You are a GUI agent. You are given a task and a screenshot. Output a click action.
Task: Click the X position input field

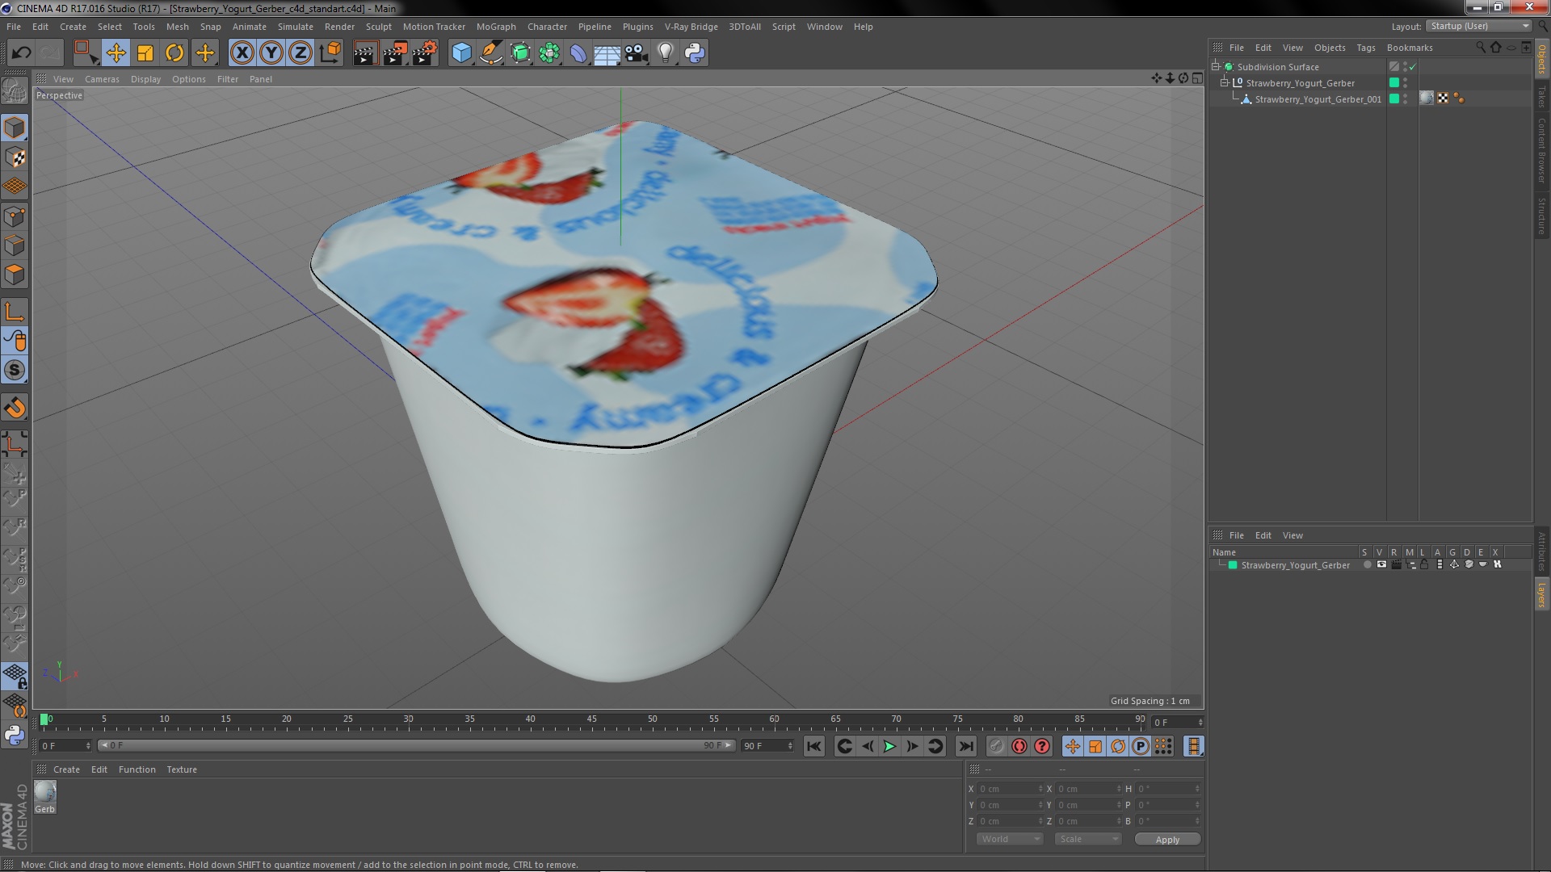tap(1010, 789)
